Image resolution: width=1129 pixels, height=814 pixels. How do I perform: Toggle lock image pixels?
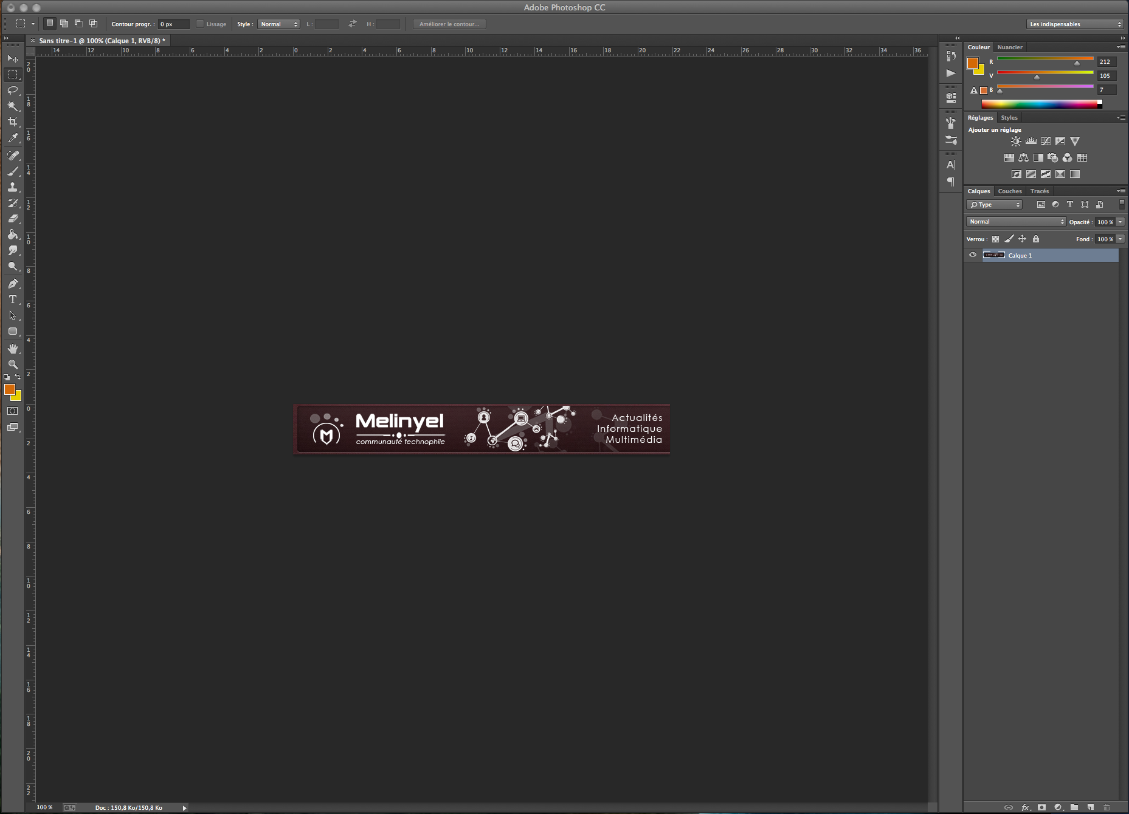pos(1009,239)
